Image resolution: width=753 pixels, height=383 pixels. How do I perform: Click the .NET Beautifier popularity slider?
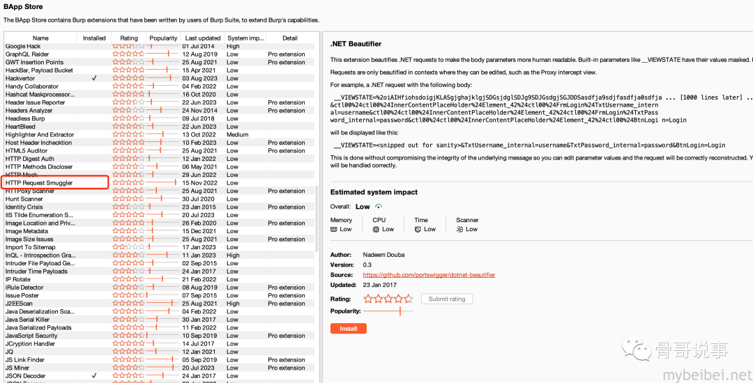pos(388,311)
